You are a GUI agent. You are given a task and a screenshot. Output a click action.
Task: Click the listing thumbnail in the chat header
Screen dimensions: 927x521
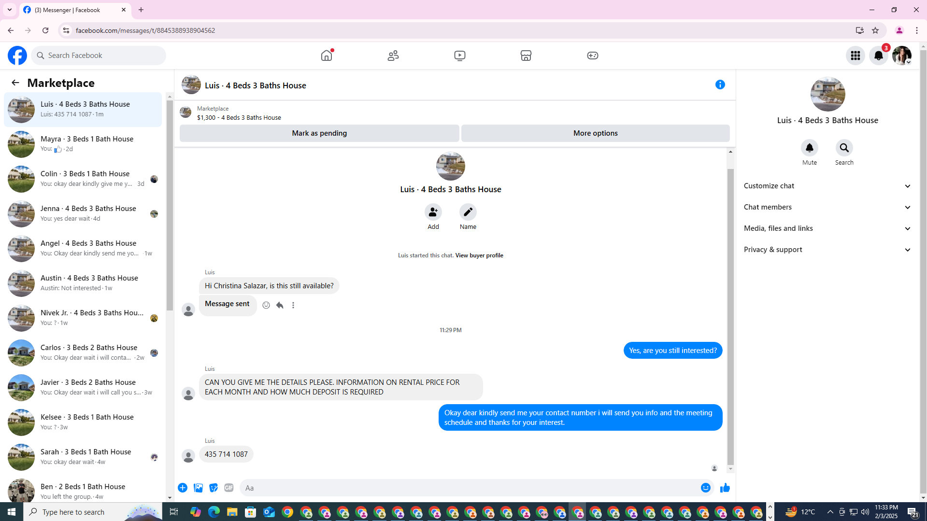point(191,84)
